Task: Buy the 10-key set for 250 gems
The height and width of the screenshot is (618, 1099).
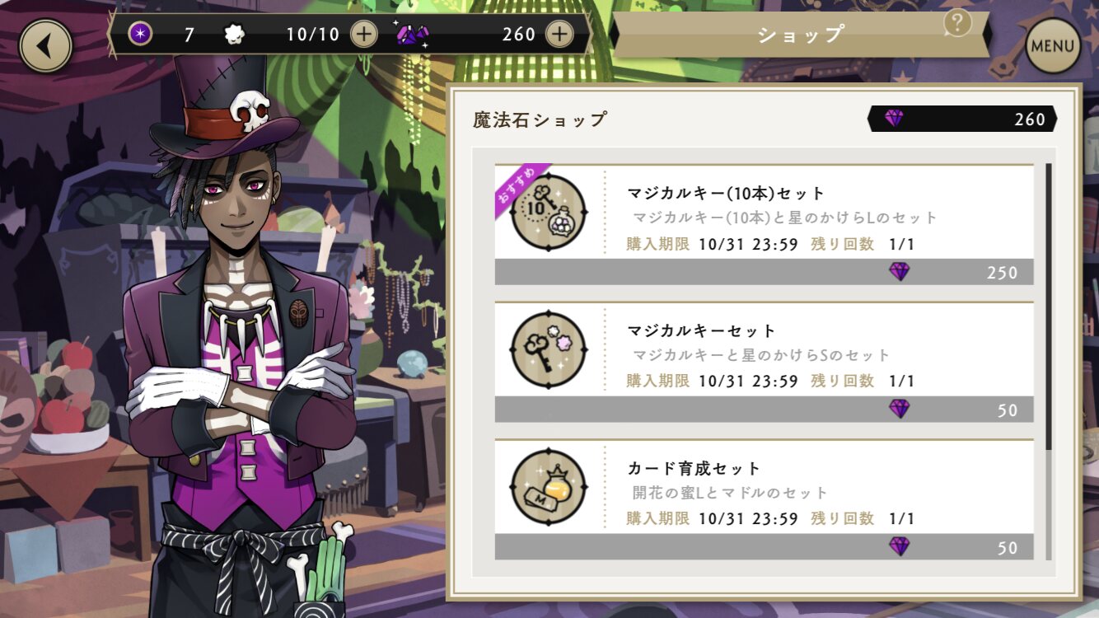Action: pos(764,272)
